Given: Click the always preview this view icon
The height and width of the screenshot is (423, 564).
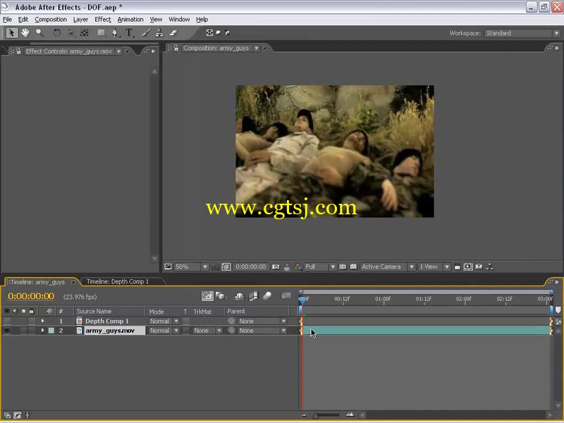Looking at the screenshot, I should click(x=168, y=267).
